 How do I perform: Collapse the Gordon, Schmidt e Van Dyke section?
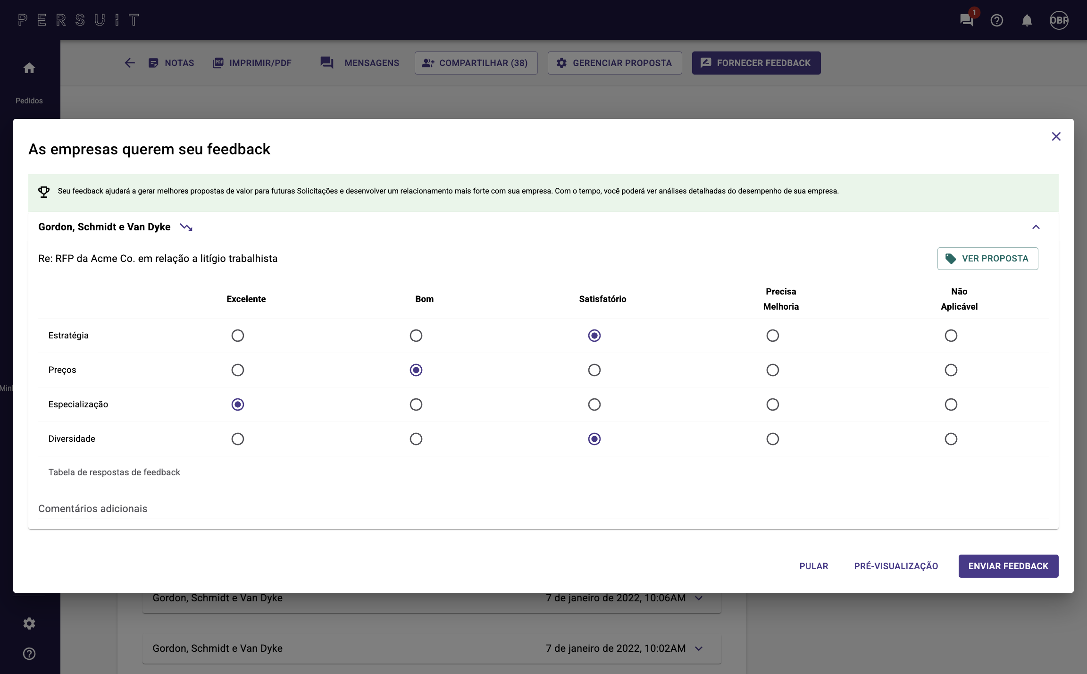click(x=1036, y=227)
